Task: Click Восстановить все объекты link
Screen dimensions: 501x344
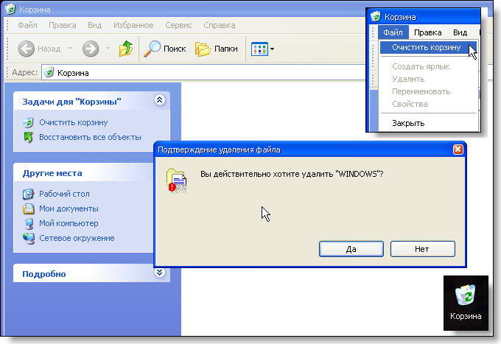Action: [90, 137]
